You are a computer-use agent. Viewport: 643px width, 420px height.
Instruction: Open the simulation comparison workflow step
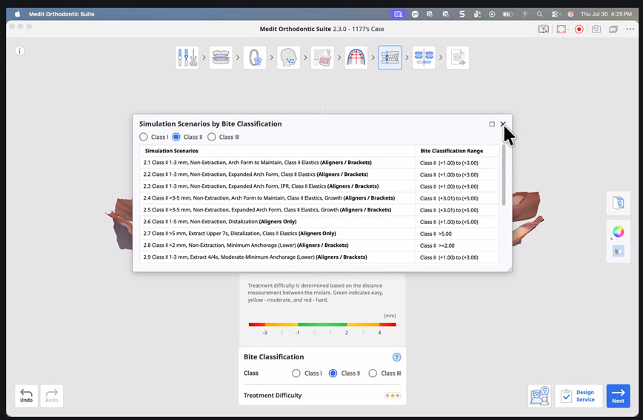(424, 58)
